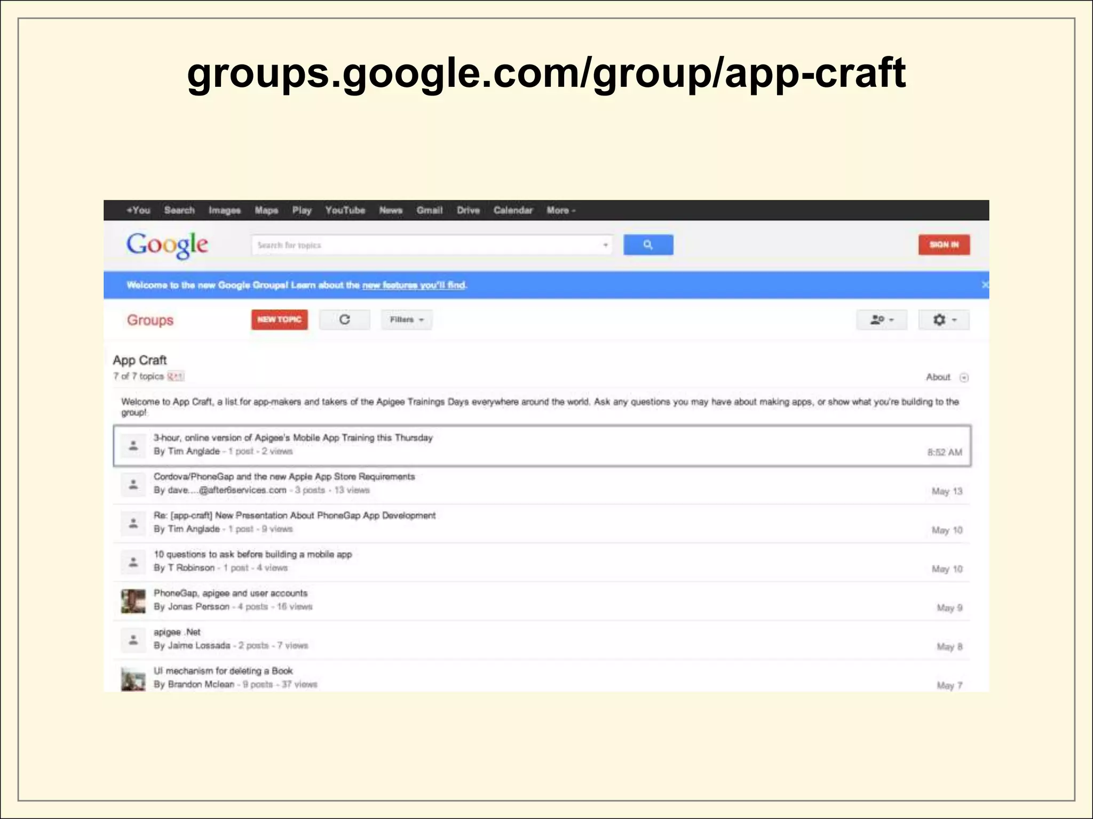Open Drive in the top navigation bar

(468, 210)
